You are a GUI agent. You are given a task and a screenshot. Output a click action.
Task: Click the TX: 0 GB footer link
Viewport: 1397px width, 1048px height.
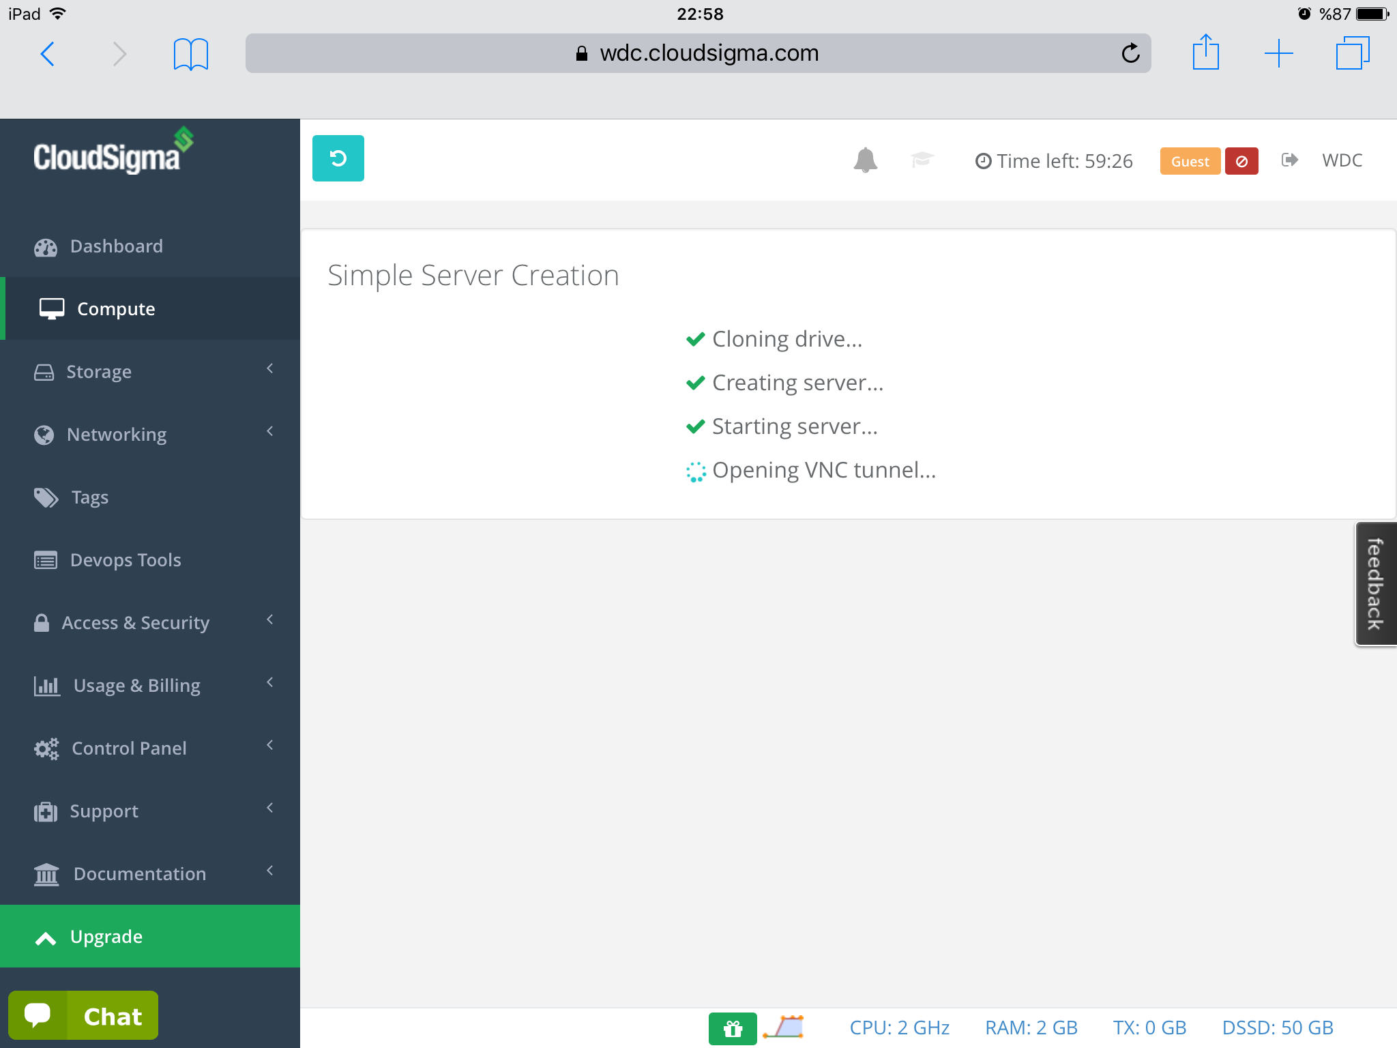point(1149,1028)
